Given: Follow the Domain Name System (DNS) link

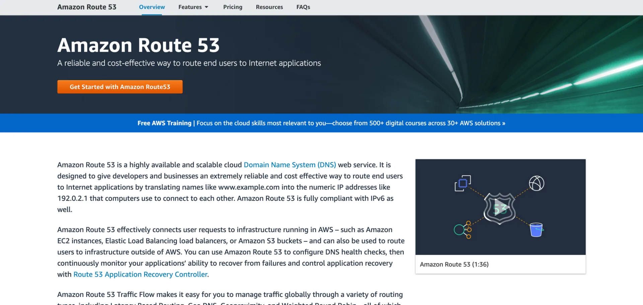Looking at the screenshot, I should [290, 165].
